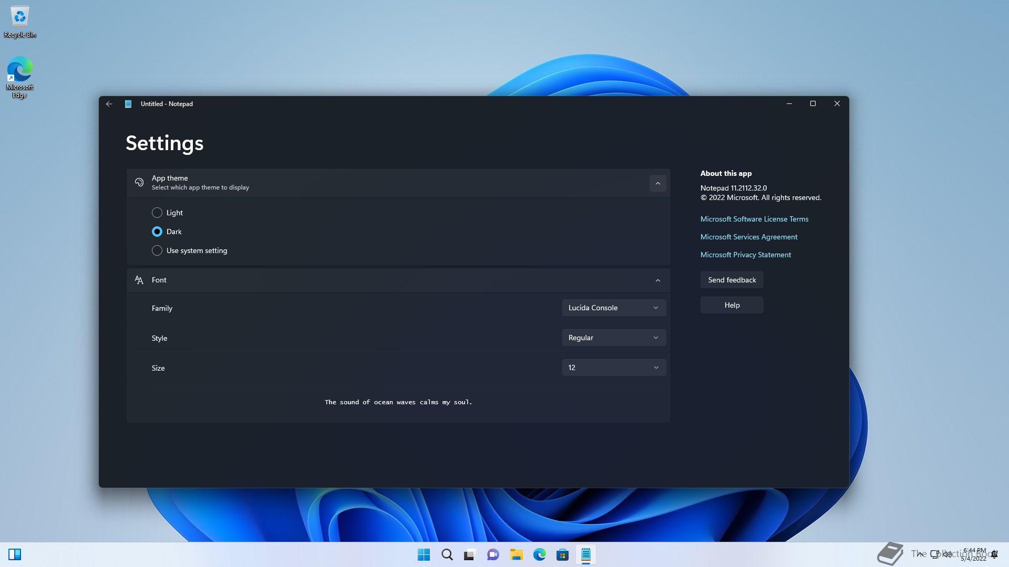
Task: Open Microsoft Services Agreement link
Action: coord(749,237)
